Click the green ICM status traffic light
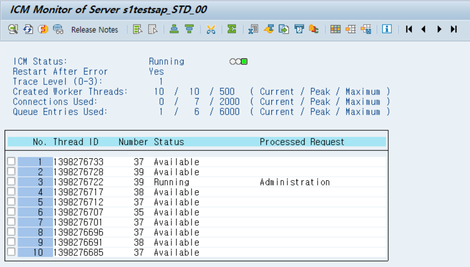 tap(244, 62)
